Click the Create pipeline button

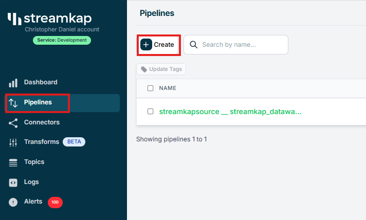coord(159,45)
